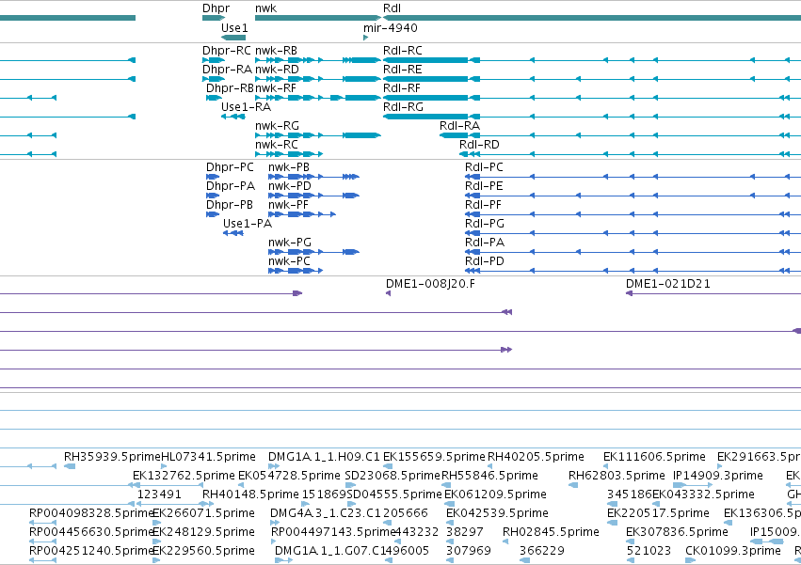Click the Rdl-PC protein label
The height and width of the screenshot is (565, 801).
tap(484, 167)
